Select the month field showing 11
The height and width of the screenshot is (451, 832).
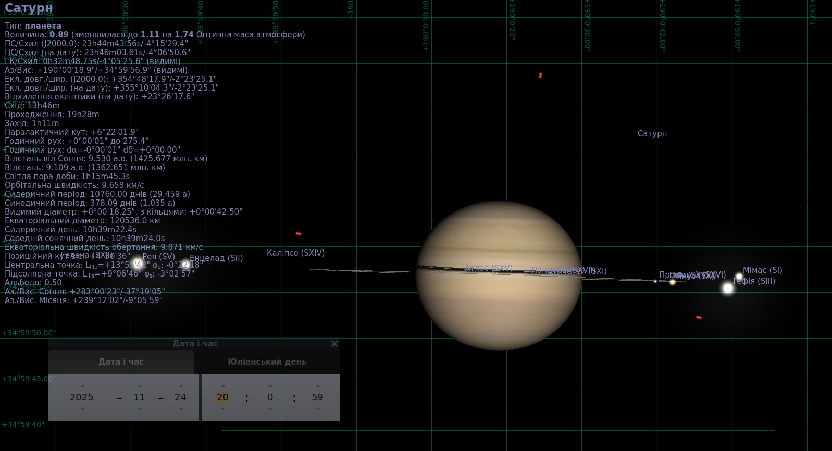click(x=139, y=397)
